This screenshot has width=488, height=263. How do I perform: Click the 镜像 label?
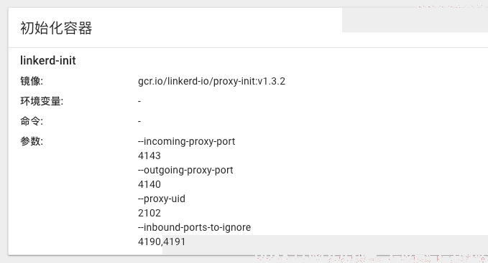[32, 81]
